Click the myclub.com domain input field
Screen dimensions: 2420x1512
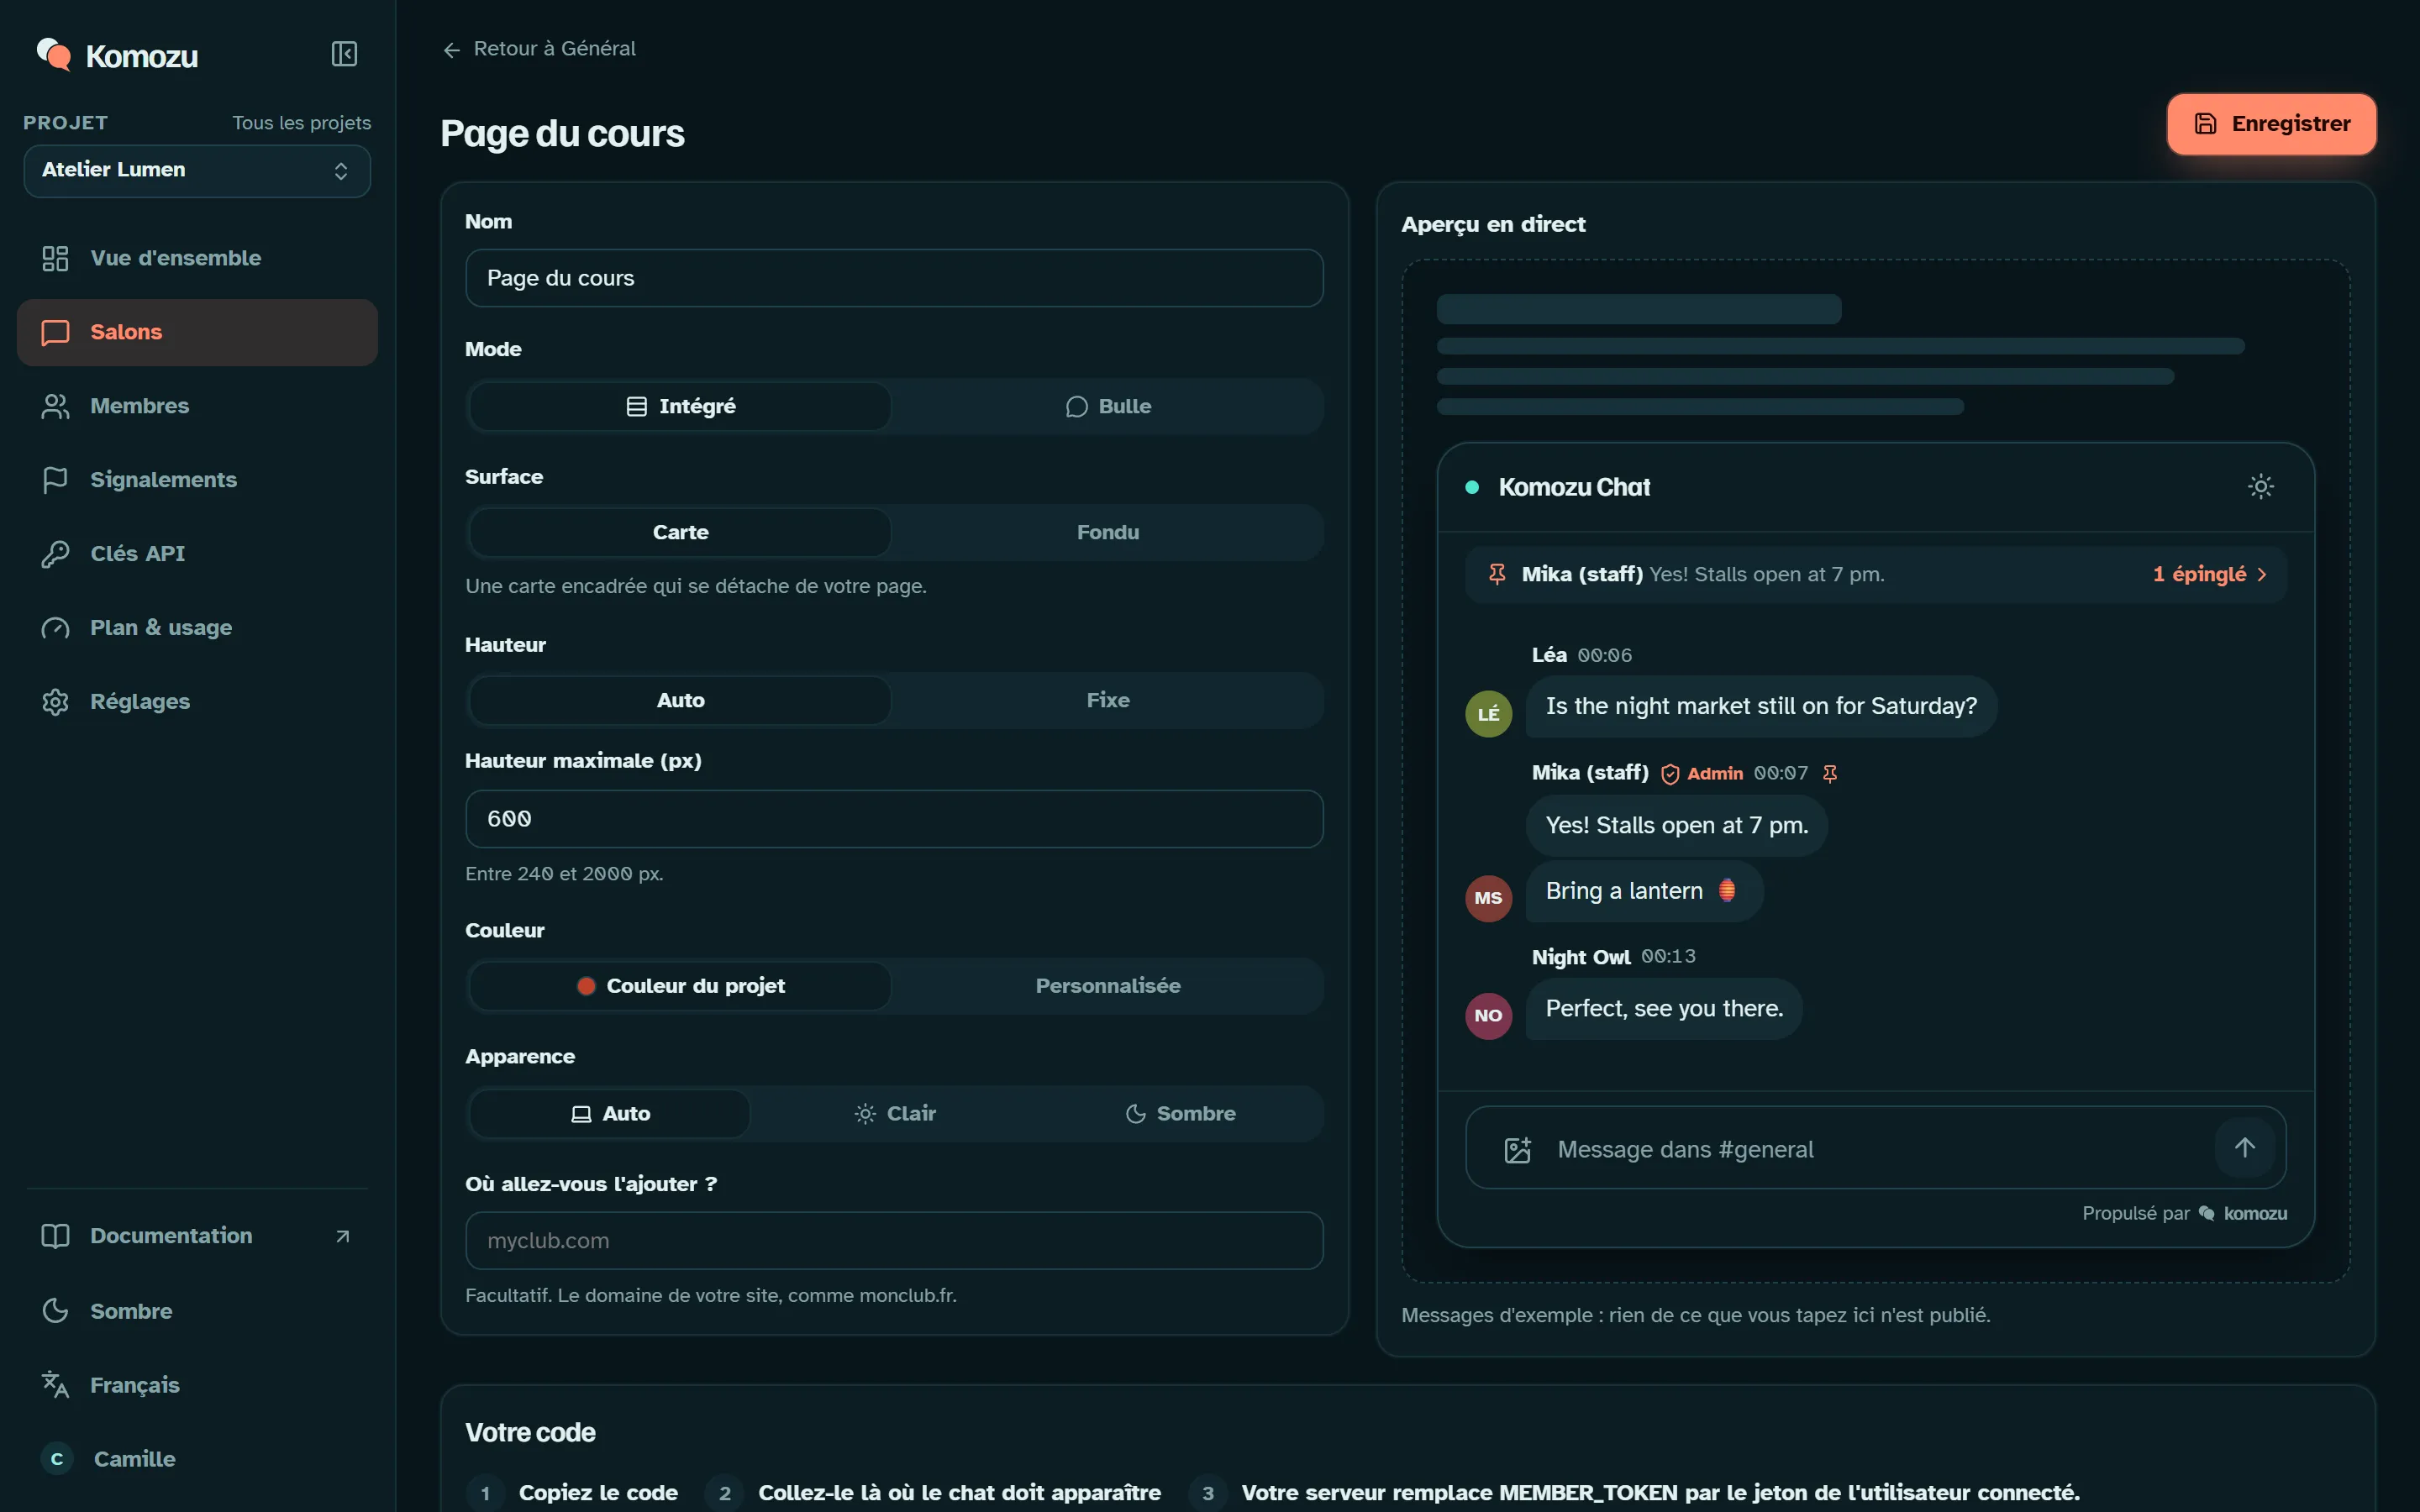(894, 1241)
